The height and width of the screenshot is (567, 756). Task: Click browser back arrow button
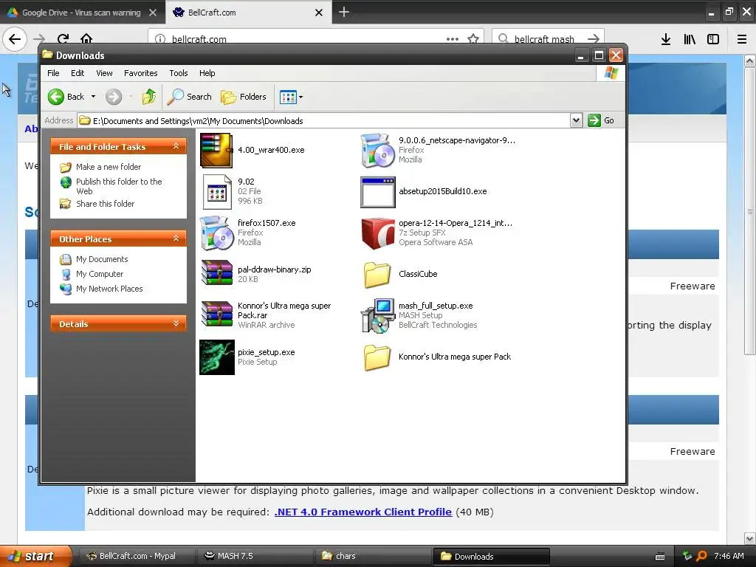pyautogui.click(x=15, y=39)
